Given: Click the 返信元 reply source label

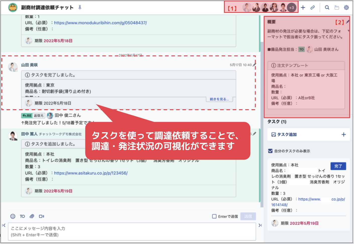Looking at the screenshot, I should click(x=39, y=115).
